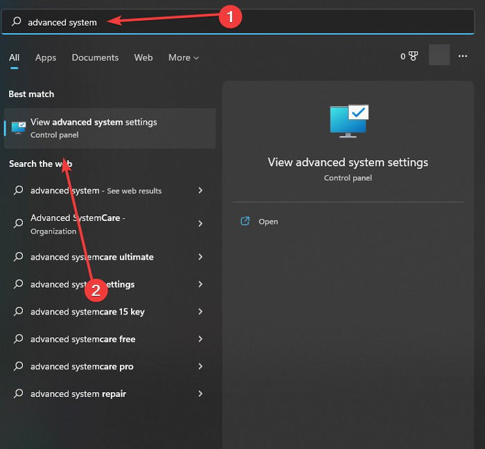Click 'Control panel' label in preview pane
The height and width of the screenshot is (449, 485).
pyautogui.click(x=348, y=178)
